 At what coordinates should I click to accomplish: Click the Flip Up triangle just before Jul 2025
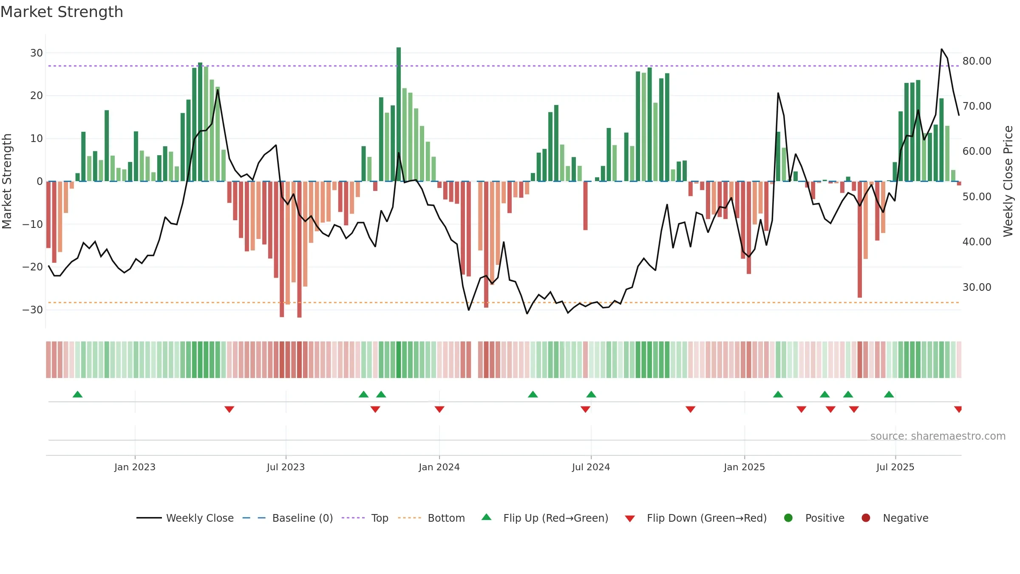tap(889, 394)
